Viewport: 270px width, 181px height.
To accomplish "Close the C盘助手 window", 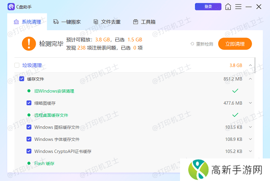I will pos(259,7).
